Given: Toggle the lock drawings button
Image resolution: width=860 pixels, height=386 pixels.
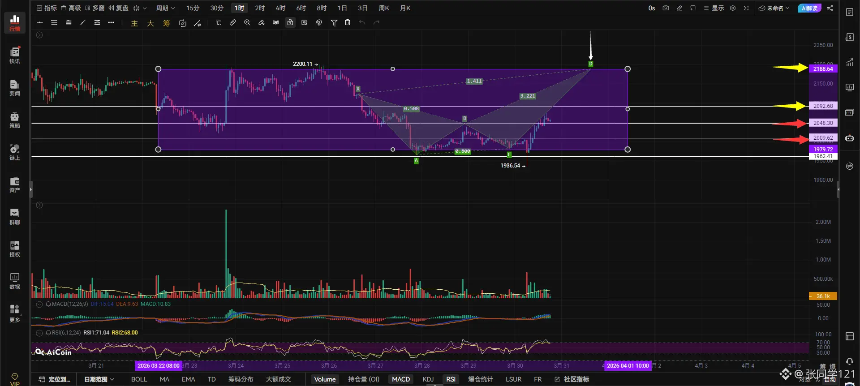Looking at the screenshot, I should coord(290,22).
